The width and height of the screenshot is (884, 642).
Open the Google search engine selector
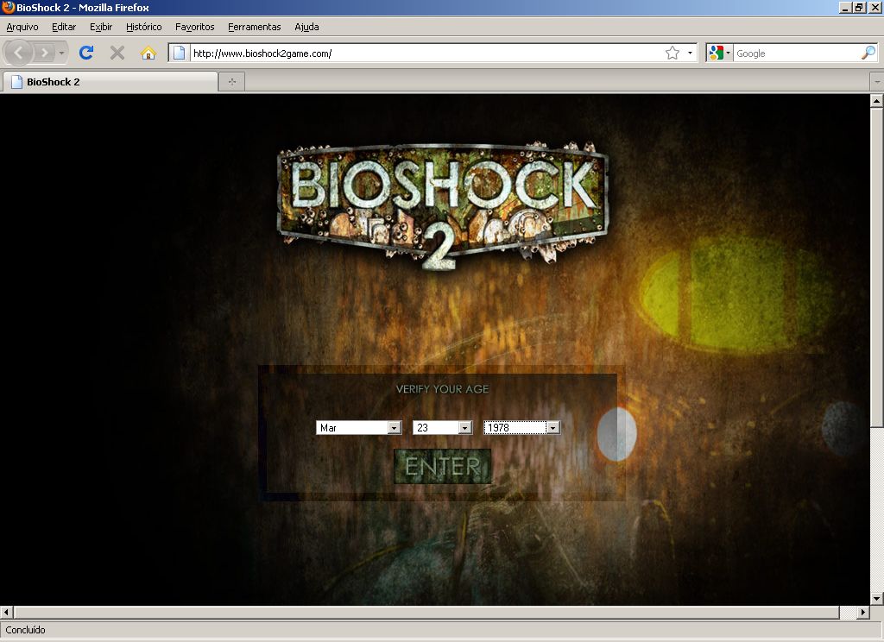click(719, 53)
